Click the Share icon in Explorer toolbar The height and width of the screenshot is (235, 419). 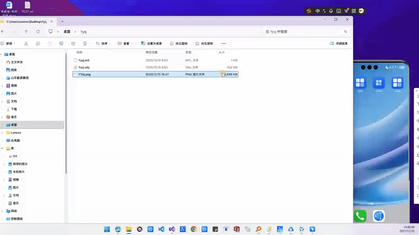[73, 43]
